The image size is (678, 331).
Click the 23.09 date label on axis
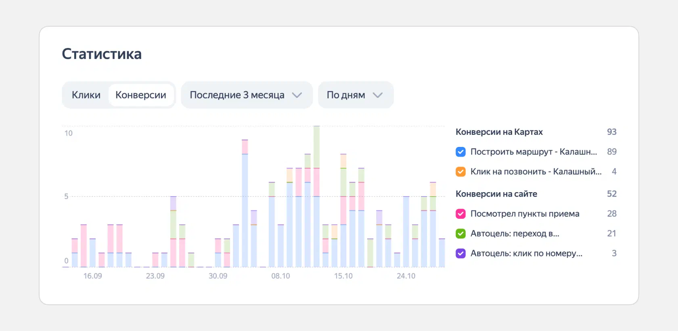point(155,276)
